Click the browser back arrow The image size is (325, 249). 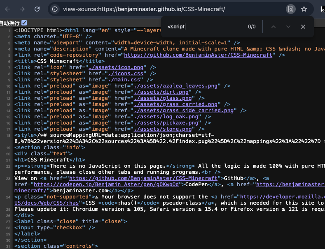[x=8, y=9]
